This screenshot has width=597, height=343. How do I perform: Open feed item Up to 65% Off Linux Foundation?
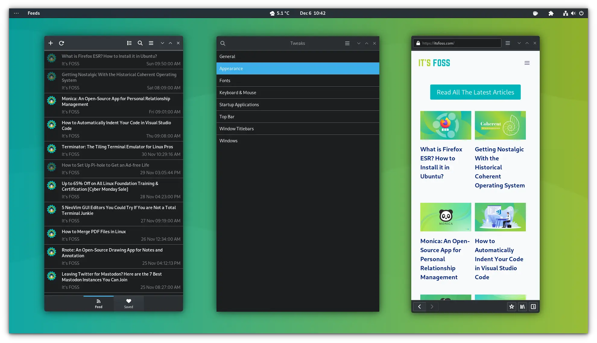[114, 190]
